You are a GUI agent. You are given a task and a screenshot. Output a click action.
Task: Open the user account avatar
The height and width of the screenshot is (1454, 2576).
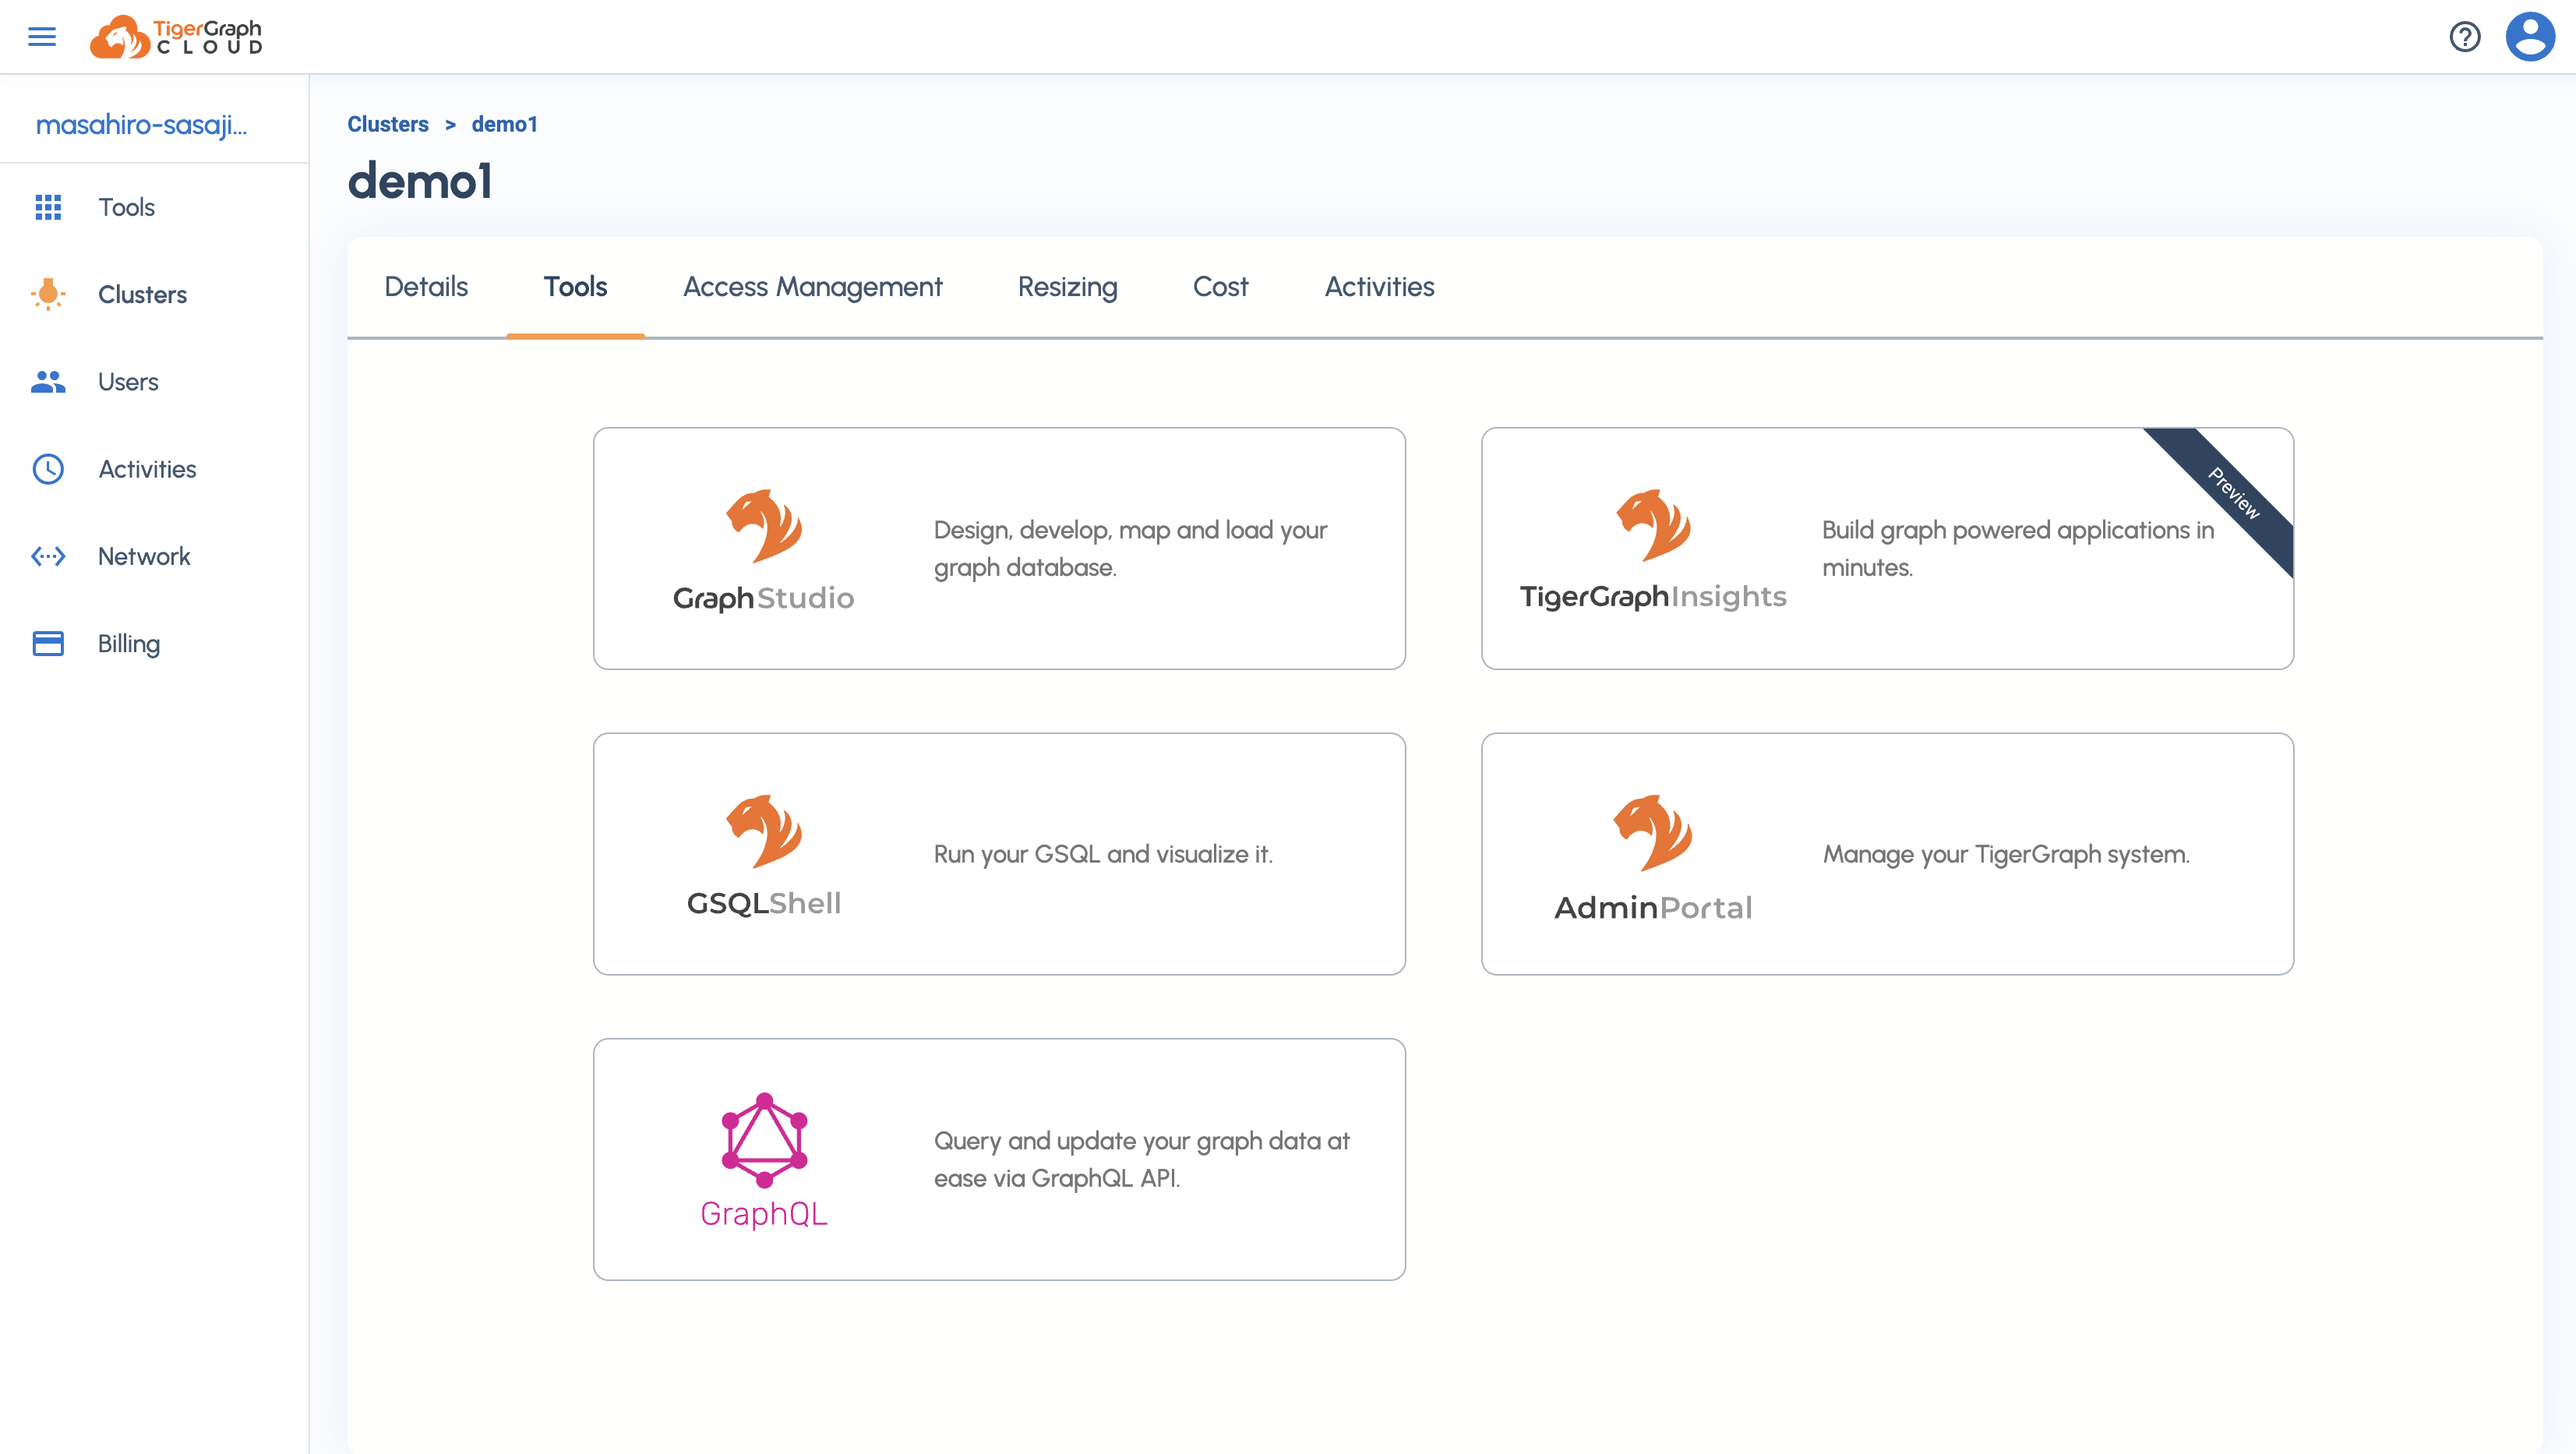(2529, 37)
